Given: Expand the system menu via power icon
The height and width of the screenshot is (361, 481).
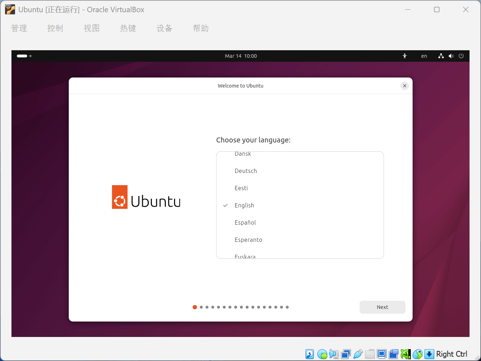Looking at the screenshot, I should [461, 56].
